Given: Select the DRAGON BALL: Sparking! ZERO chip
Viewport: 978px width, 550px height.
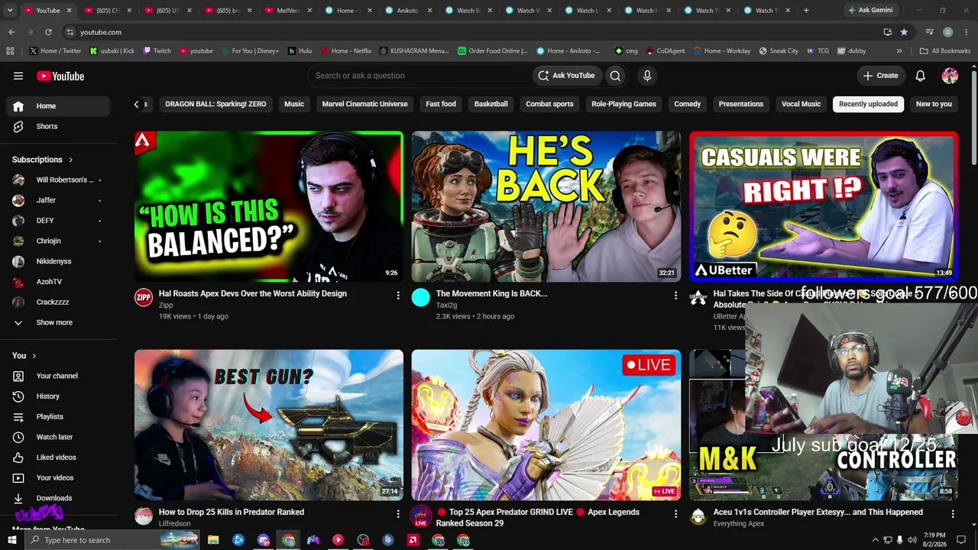Looking at the screenshot, I should (x=215, y=104).
